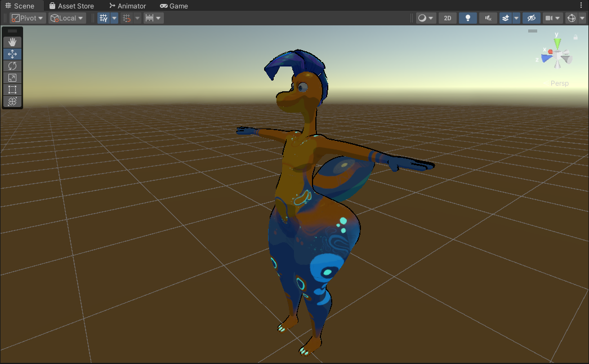Toggle the Persp projection label

point(559,83)
